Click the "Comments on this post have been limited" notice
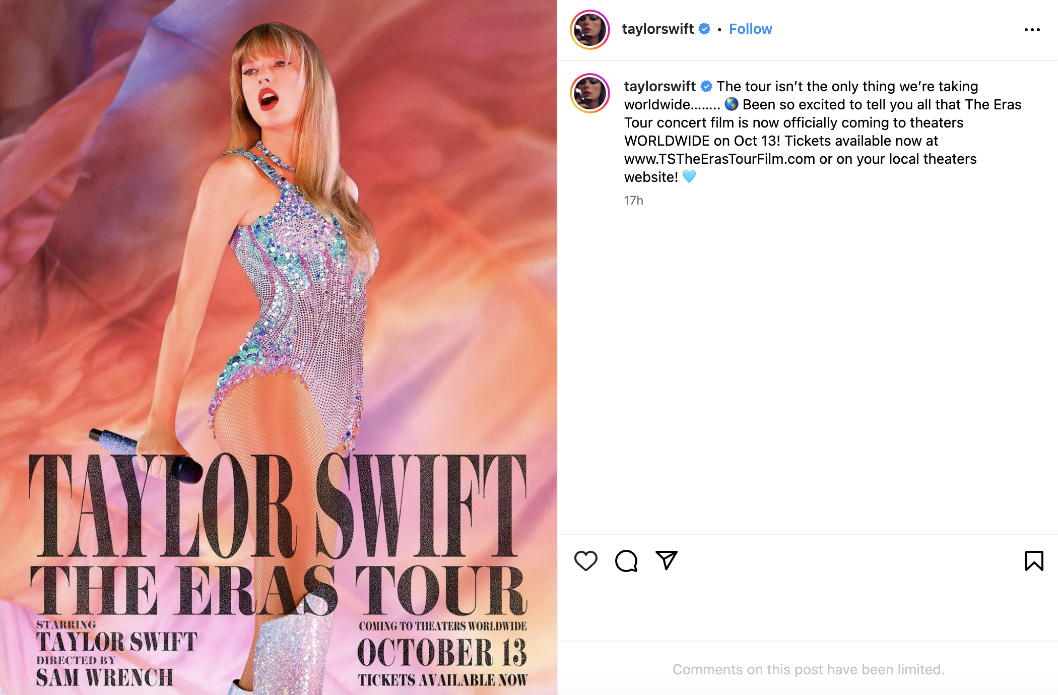Viewport: 1058px width, 695px height. (x=808, y=669)
